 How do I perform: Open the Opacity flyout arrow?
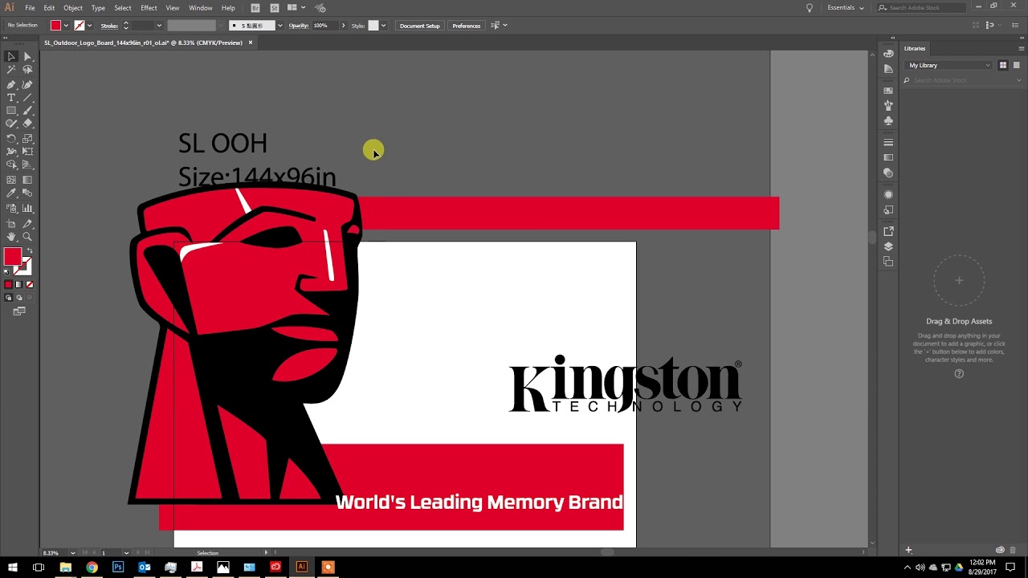coord(343,26)
